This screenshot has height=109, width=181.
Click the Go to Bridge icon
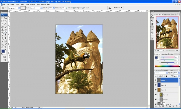point(110,8)
